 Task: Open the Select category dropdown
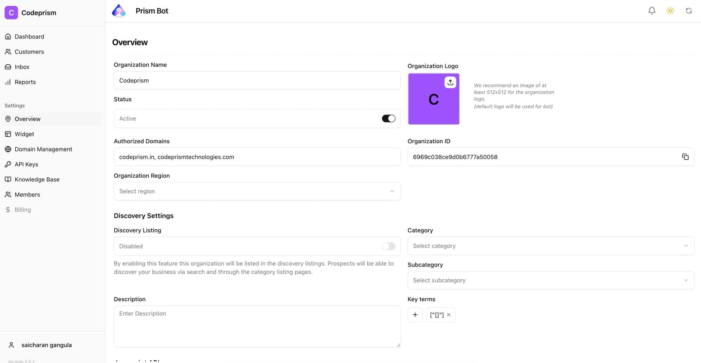[x=551, y=246]
